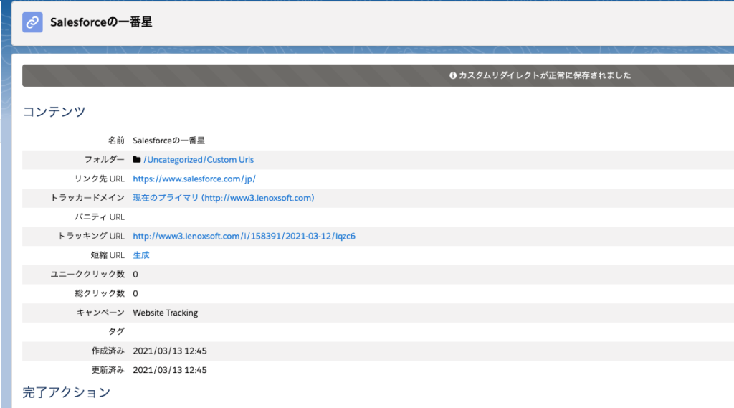Viewport: 734px width, 408px height.
Task: Click the Website Tracking campaign value
Action: [166, 313]
